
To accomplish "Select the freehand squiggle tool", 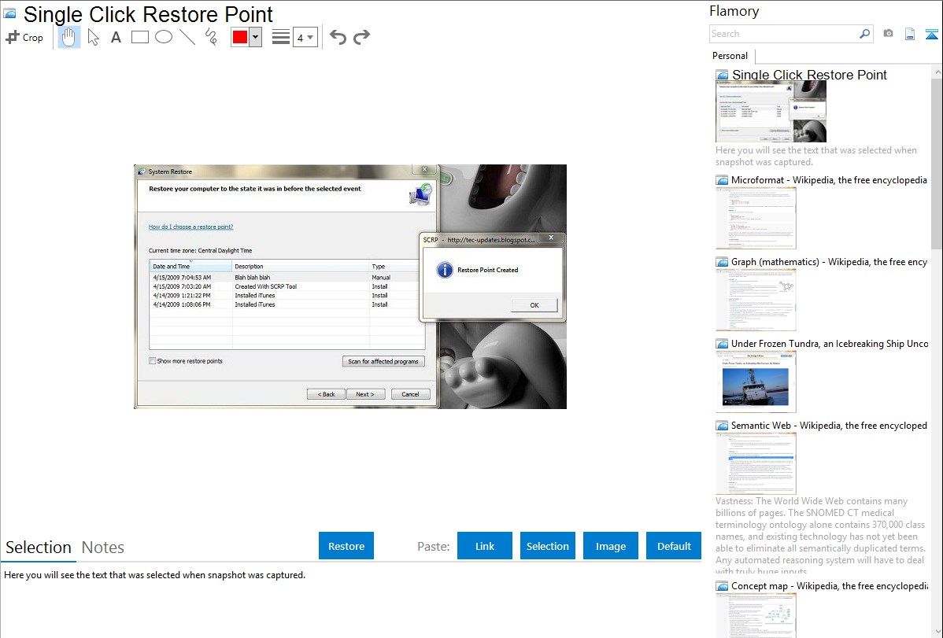I will click(x=211, y=37).
